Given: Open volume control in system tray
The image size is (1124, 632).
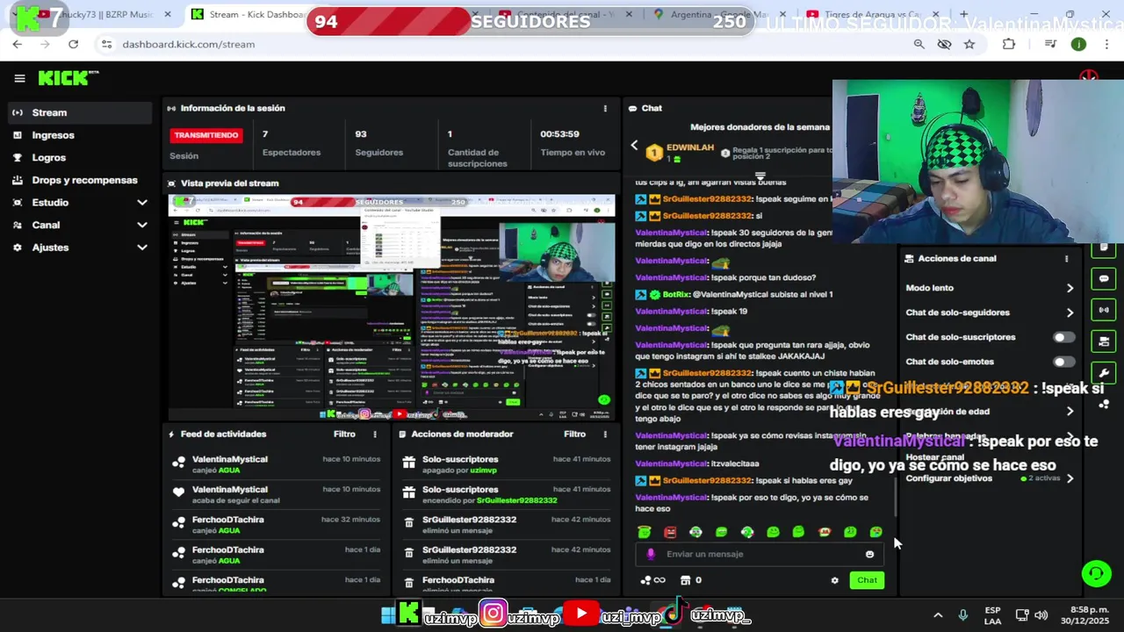Looking at the screenshot, I should 1041,615.
